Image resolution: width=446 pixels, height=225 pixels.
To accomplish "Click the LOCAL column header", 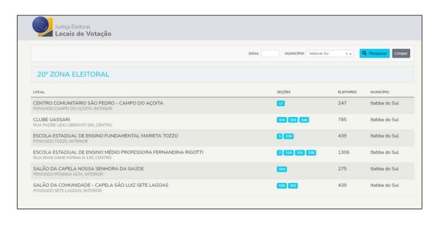I will point(39,92).
